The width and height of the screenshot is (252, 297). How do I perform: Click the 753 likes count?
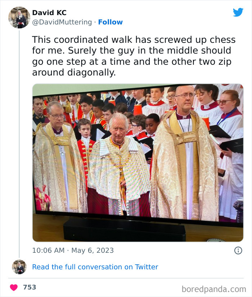(30, 287)
